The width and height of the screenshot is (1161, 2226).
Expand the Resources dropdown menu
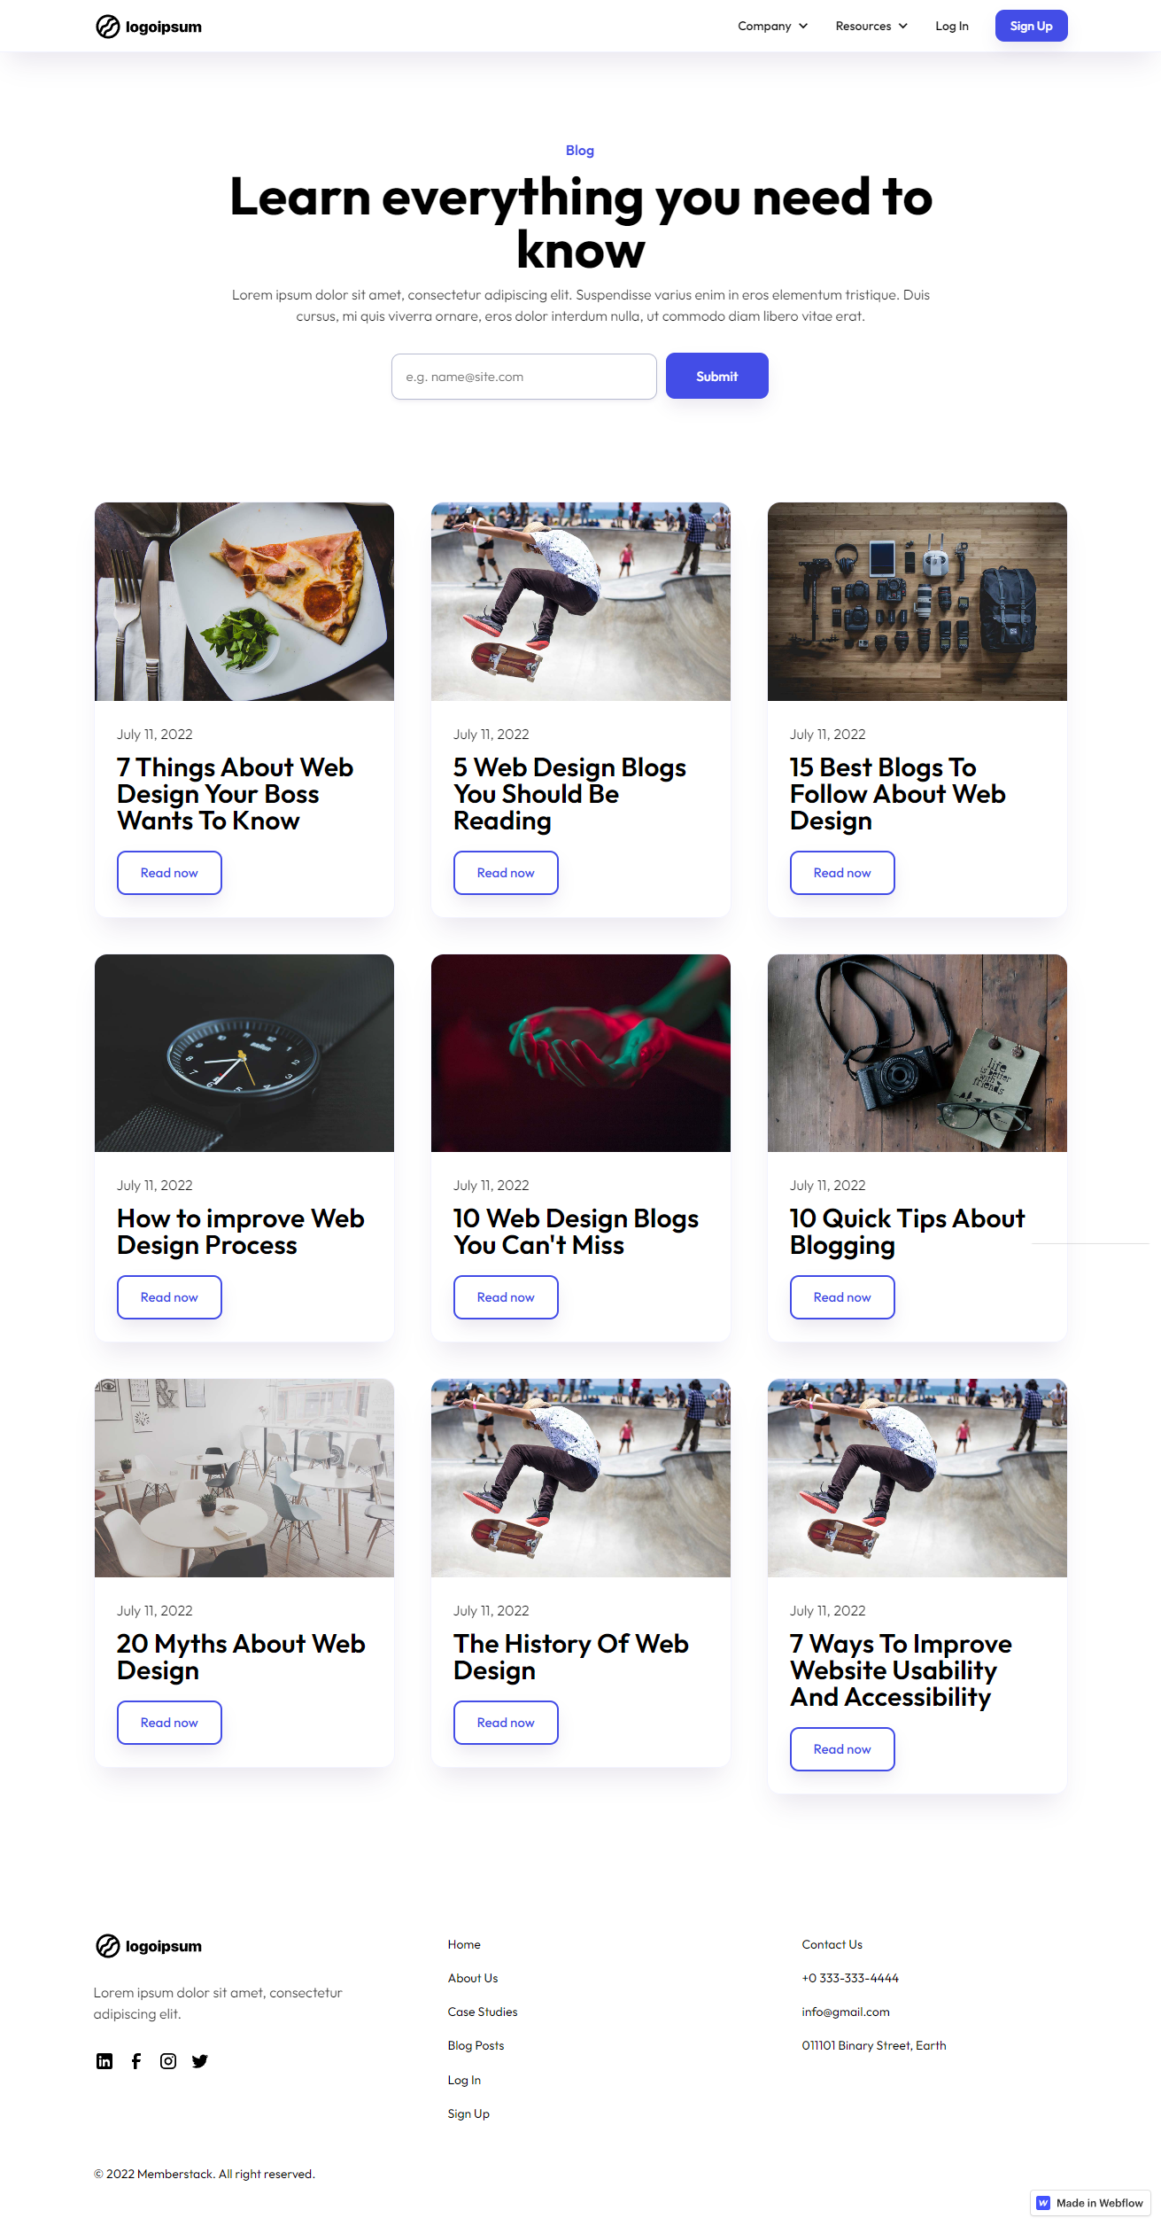[x=871, y=26]
